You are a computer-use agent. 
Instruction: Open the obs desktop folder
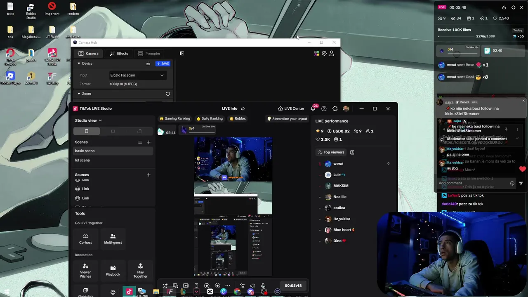point(10,32)
